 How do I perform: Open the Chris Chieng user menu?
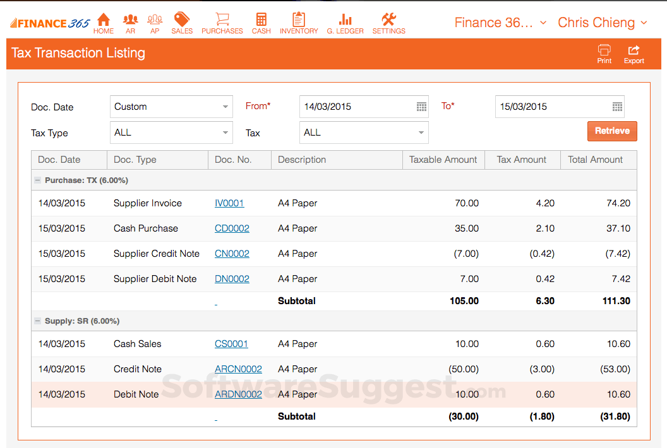point(602,23)
